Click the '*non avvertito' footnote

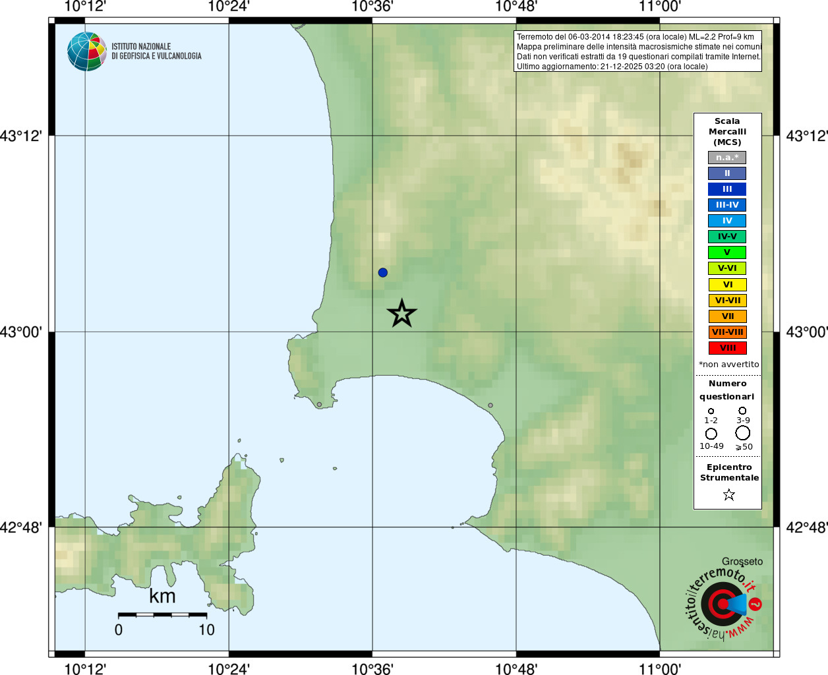728,365
